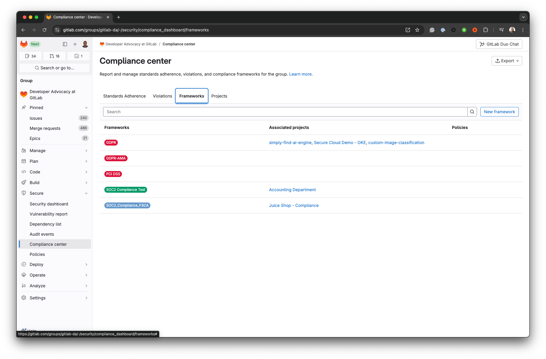This screenshot has height=359, width=546.
Task: Open Policies in the sidebar
Action: pyautogui.click(x=55, y=254)
